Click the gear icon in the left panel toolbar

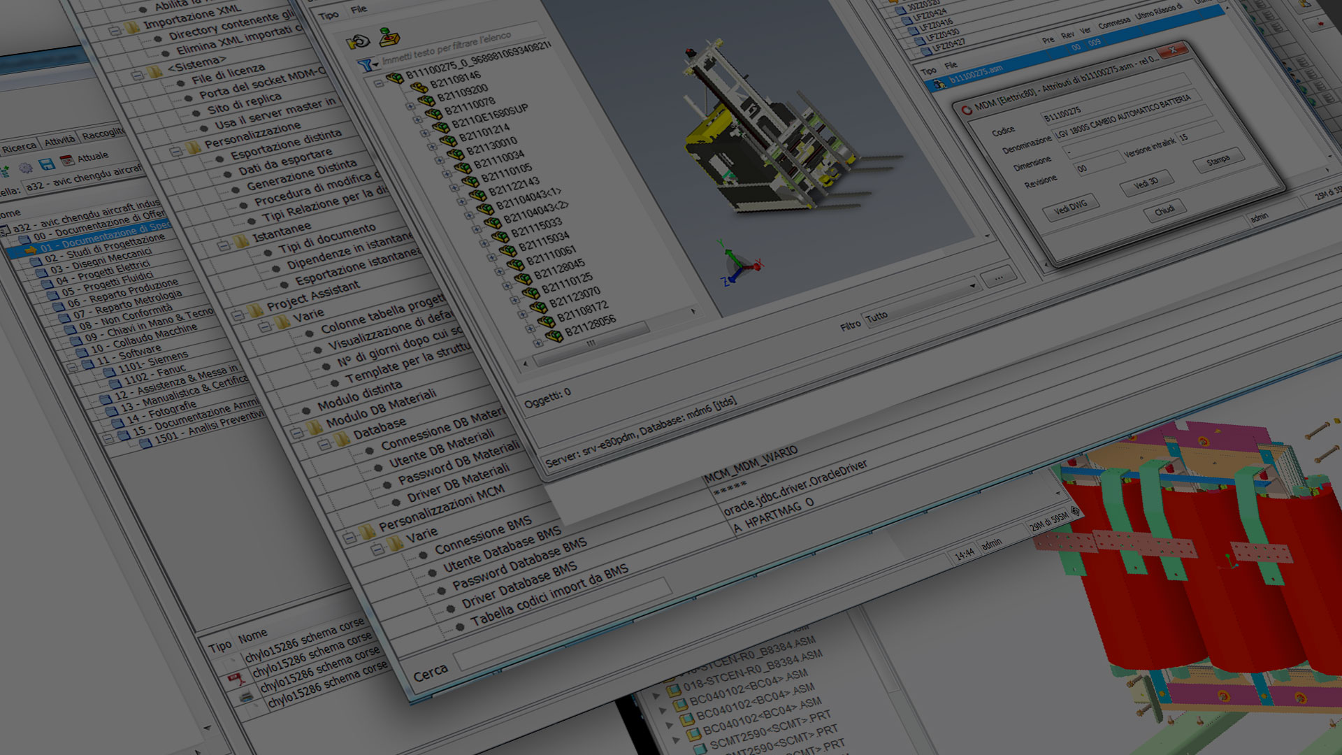pos(26,168)
